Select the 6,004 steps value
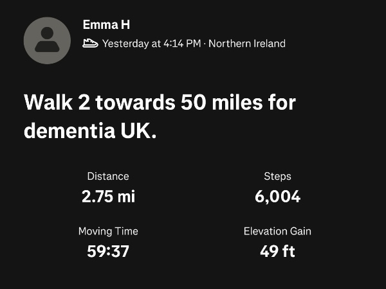 277,197
